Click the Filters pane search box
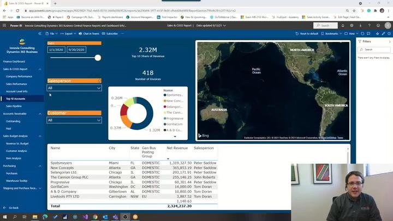 (x=374, y=50)
